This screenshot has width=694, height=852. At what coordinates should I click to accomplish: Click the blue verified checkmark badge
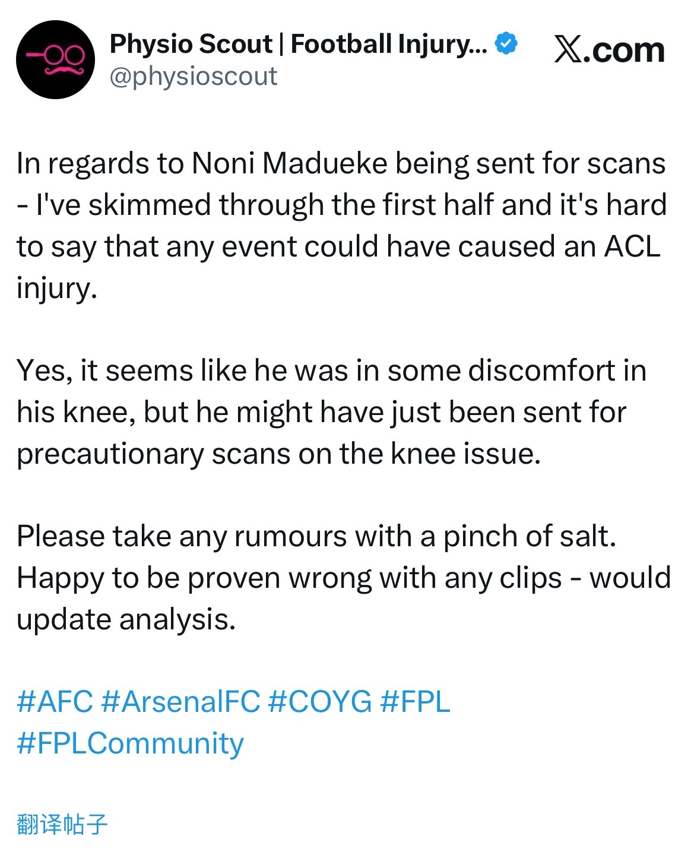tap(506, 43)
